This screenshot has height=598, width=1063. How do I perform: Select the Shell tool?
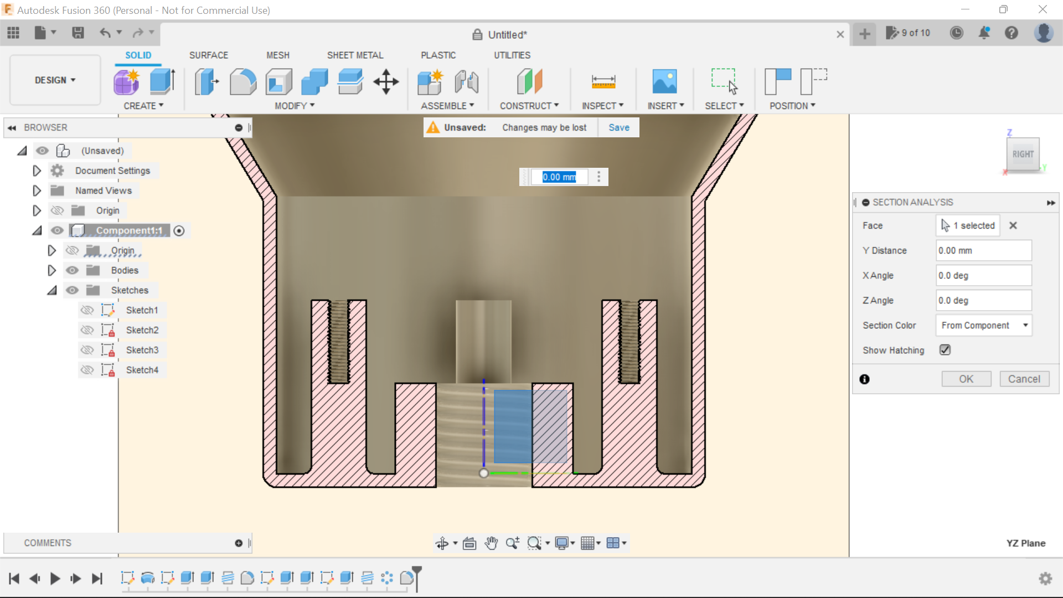[x=278, y=81]
